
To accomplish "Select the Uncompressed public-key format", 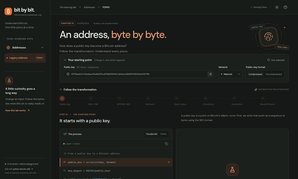I will [274, 74].
